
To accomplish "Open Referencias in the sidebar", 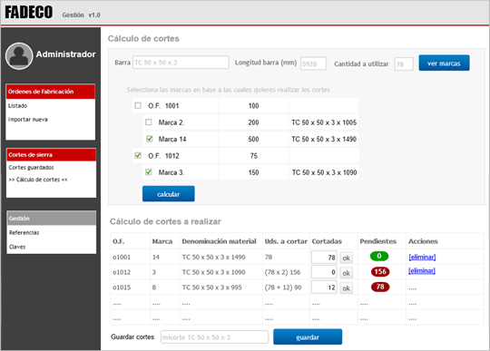I will (x=24, y=233).
